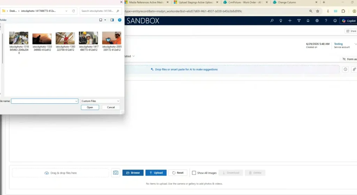Click the Reset button

pyautogui.click(x=178, y=173)
